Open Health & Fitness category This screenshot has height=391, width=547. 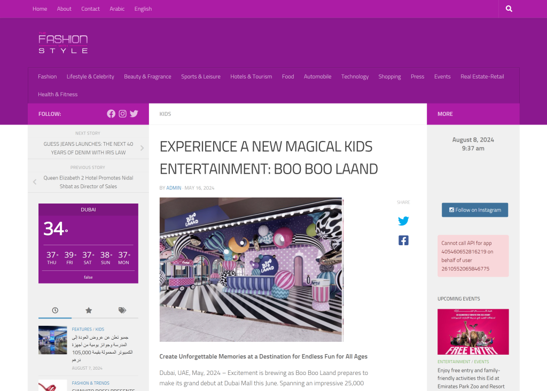tap(58, 94)
